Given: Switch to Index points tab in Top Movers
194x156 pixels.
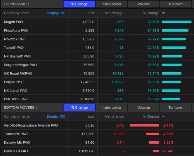Looking at the screenshot, I should (111, 4).
